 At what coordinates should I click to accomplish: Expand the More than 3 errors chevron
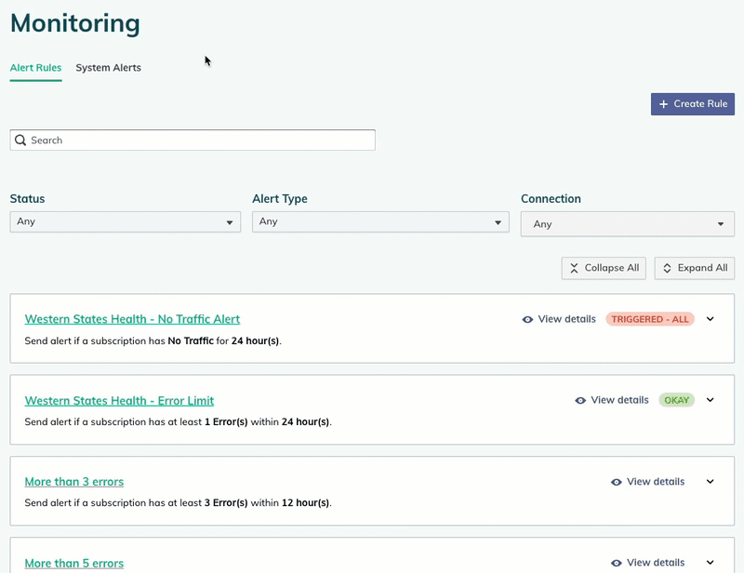710,482
